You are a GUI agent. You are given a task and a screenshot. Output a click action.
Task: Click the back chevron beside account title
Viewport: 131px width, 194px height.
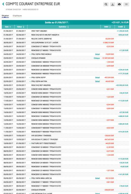click(x=3, y=4)
